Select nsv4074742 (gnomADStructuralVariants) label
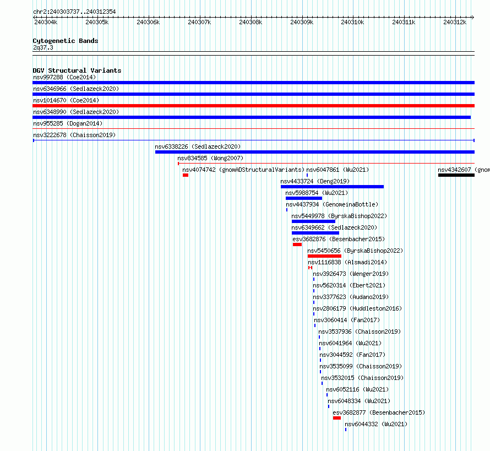This screenshot has height=451, width=490. pyautogui.click(x=243, y=170)
